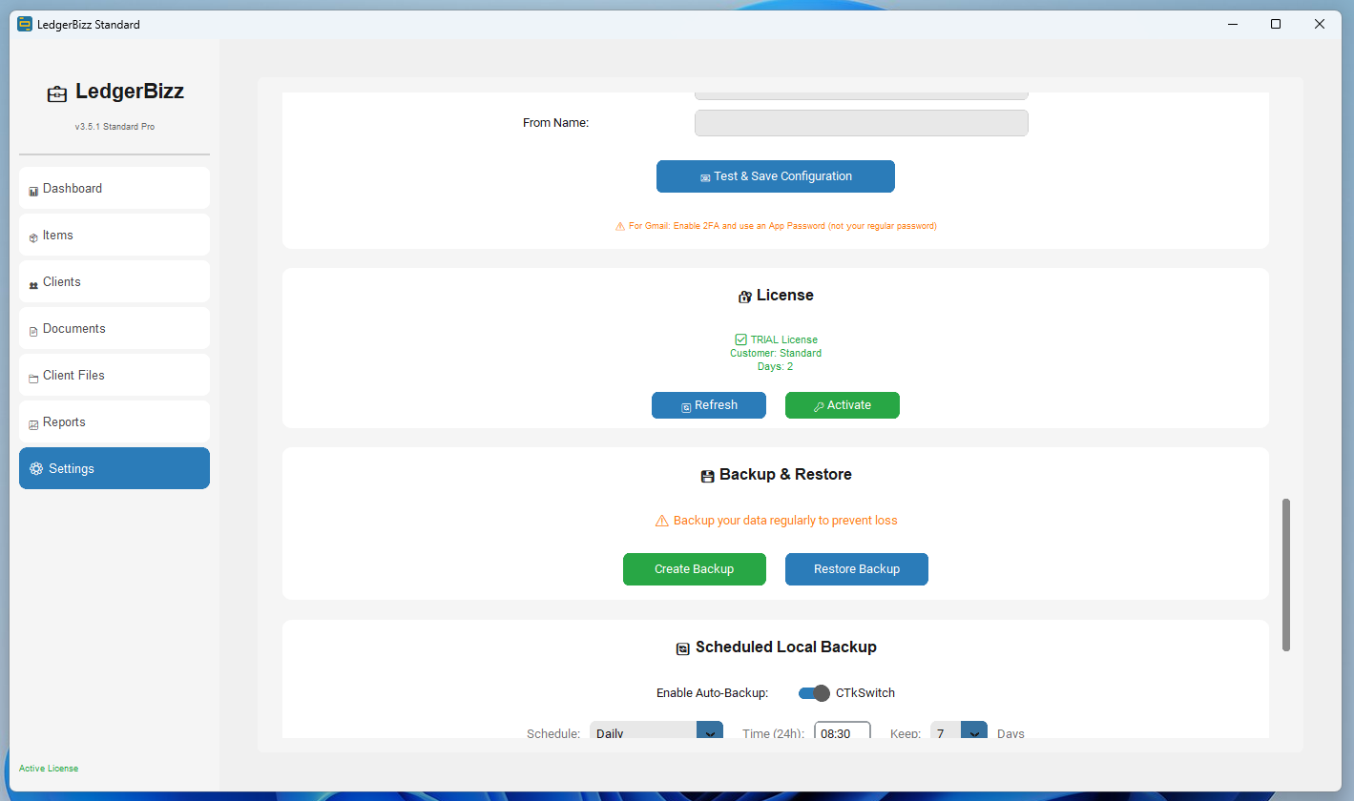1354x801 pixels.
Task: Activate the license
Action: pyautogui.click(x=843, y=405)
